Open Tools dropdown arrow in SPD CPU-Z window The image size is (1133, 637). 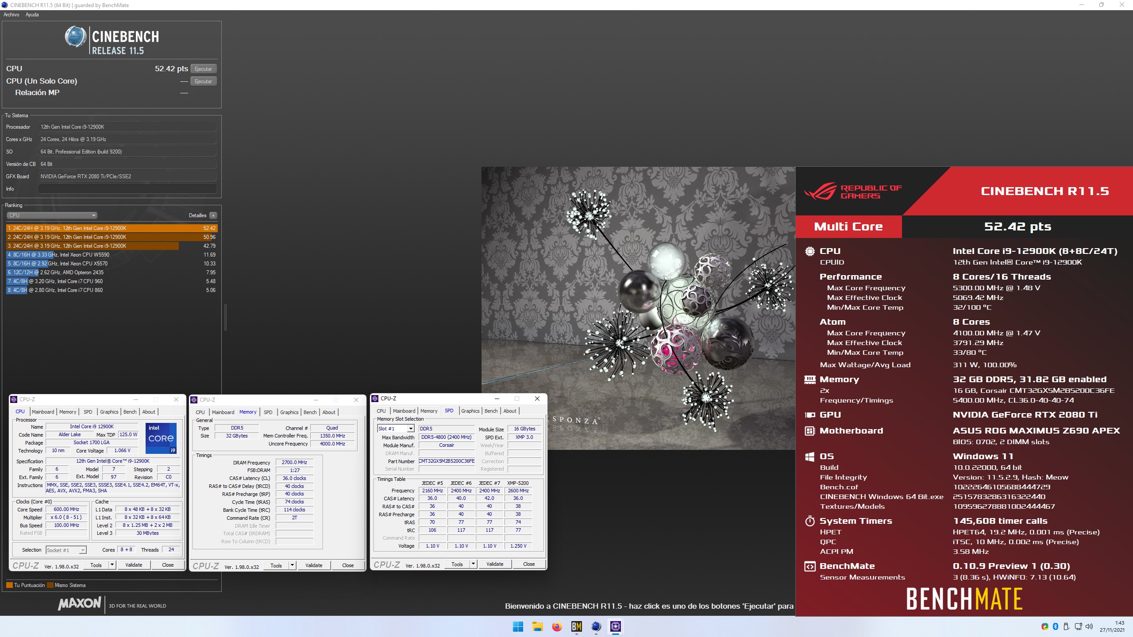point(473,564)
